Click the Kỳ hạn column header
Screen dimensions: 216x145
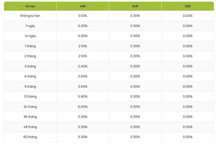click(x=30, y=6)
